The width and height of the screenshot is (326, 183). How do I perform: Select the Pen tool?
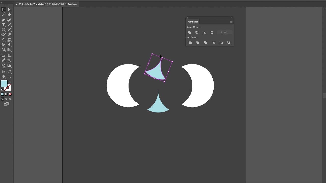[x=3, y=20]
